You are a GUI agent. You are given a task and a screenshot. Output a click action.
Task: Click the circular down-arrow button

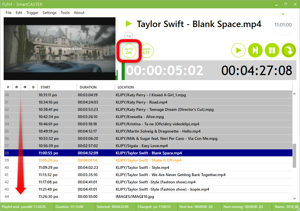(x=289, y=51)
